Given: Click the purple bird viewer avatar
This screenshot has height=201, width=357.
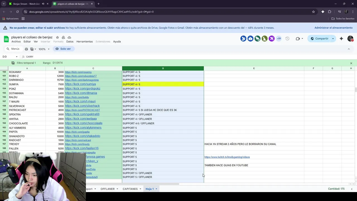Looking at the screenshot, I should 271,39.
